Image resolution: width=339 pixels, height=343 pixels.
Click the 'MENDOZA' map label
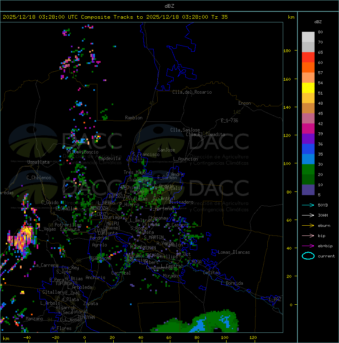click(x=99, y=208)
